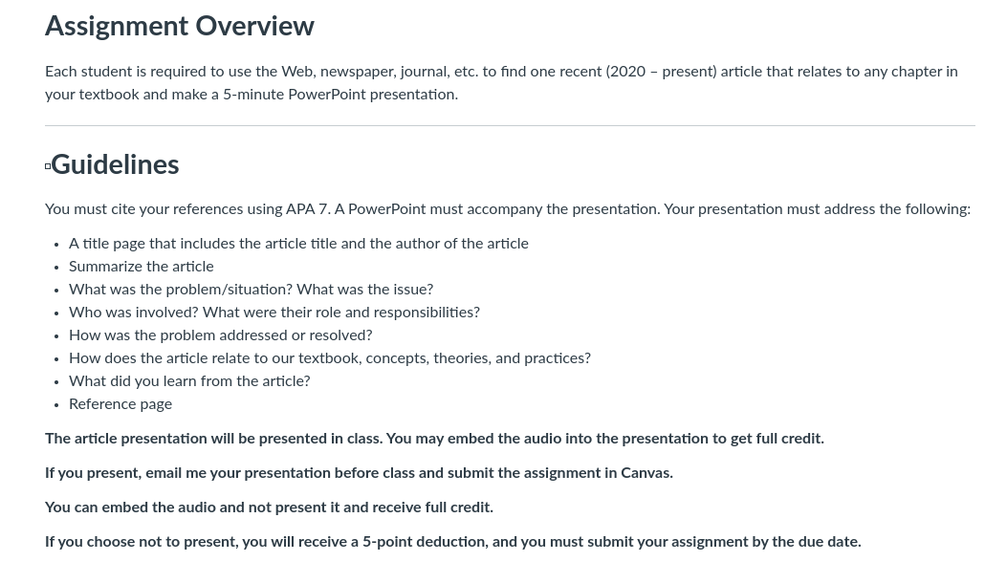The height and width of the screenshot is (583, 1007).
Task: Click the bold line about emailing your presentation
Action: pyautogui.click(x=359, y=473)
